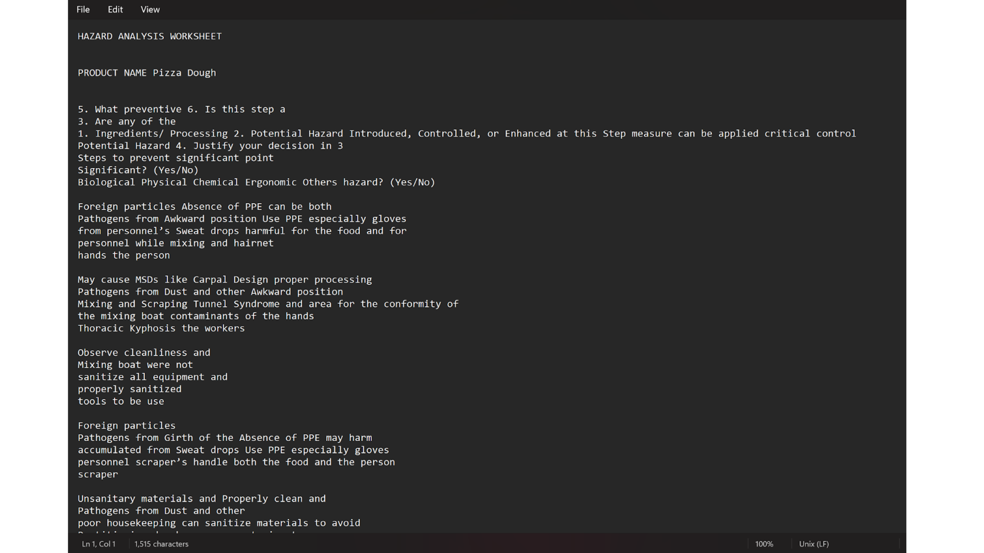The height and width of the screenshot is (553, 984).
Task: Click the line Observe cleanliness and
Action: click(x=144, y=352)
